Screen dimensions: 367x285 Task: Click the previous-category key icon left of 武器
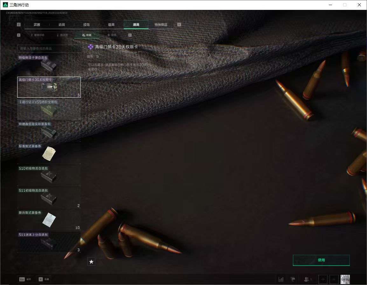(19, 24)
